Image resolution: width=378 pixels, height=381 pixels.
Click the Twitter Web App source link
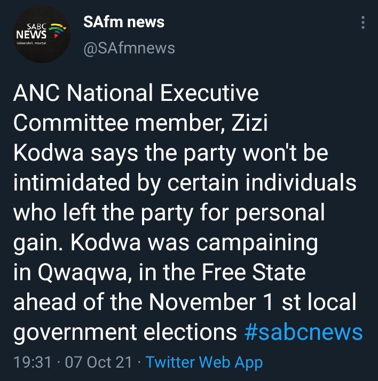204,362
